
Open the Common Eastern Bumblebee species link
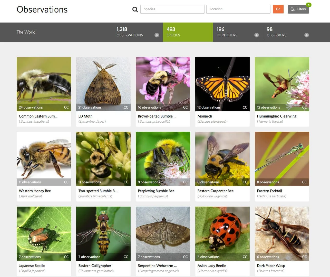click(38, 116)
